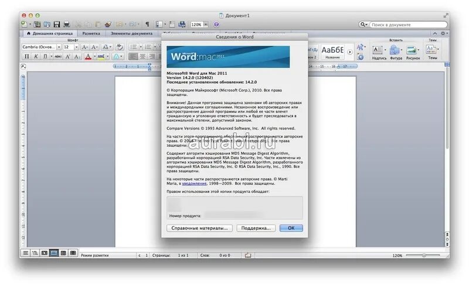Align text left in the ribbon
The width and height of the screenshot is (469, 285).
(x=133, y=56)
